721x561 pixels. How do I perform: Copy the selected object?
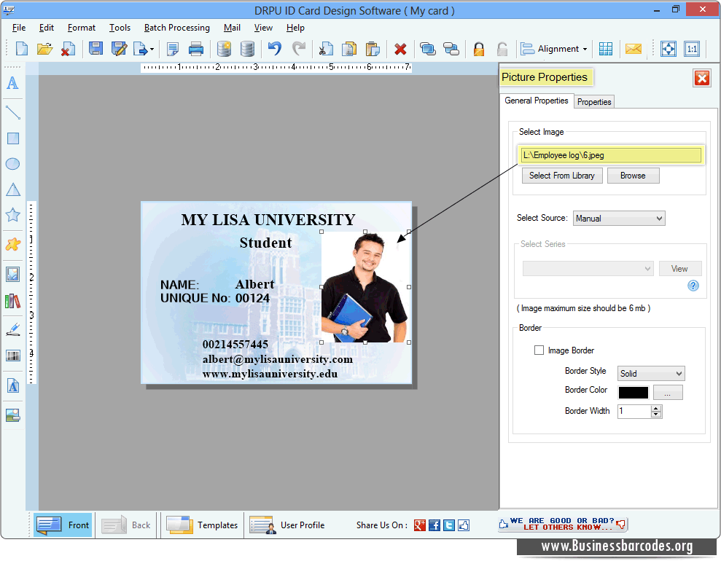point(349,49)
